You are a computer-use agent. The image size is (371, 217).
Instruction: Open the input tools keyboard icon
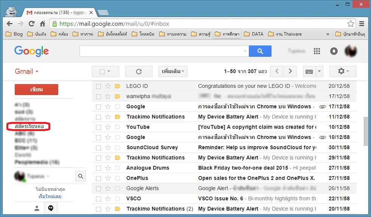tap(309, 71)
